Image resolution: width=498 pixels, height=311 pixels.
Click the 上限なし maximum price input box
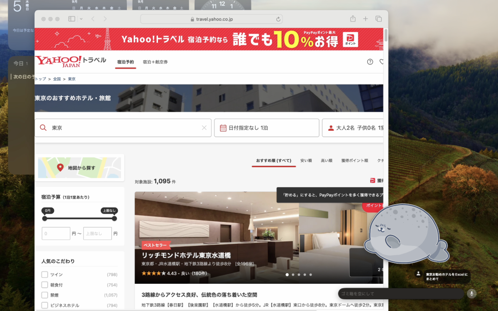(97, 234)
